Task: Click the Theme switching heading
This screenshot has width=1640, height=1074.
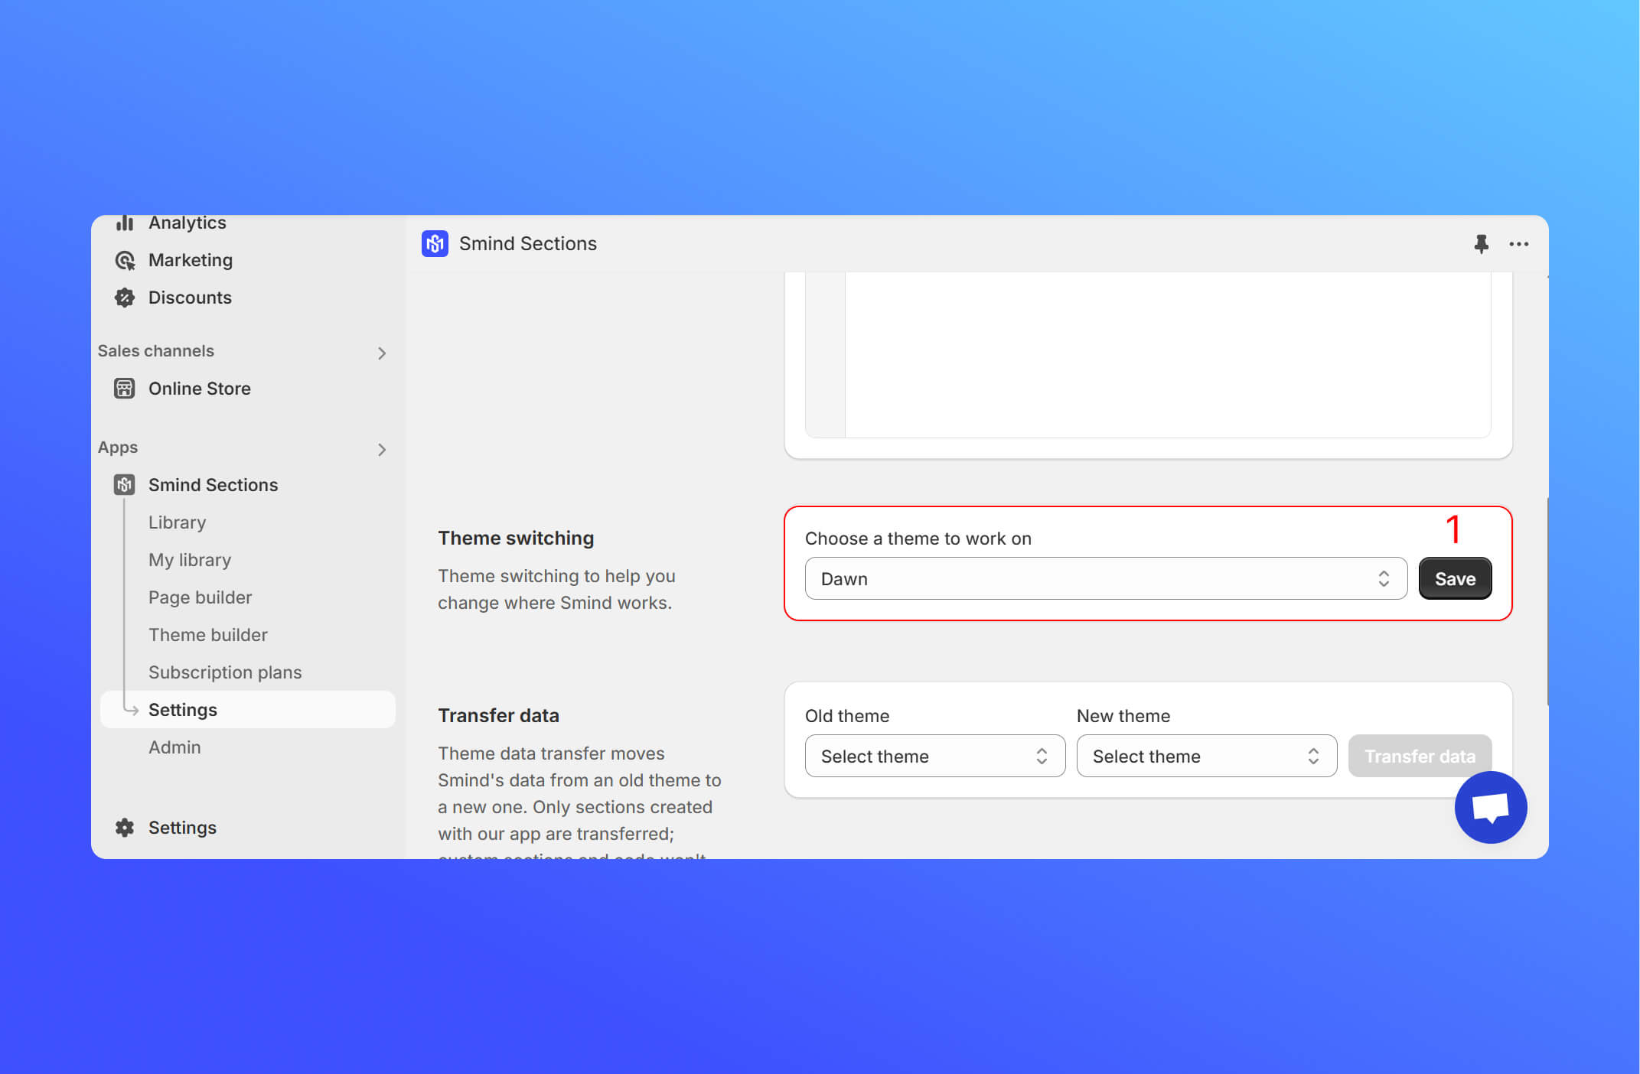Action: (516, 538)
